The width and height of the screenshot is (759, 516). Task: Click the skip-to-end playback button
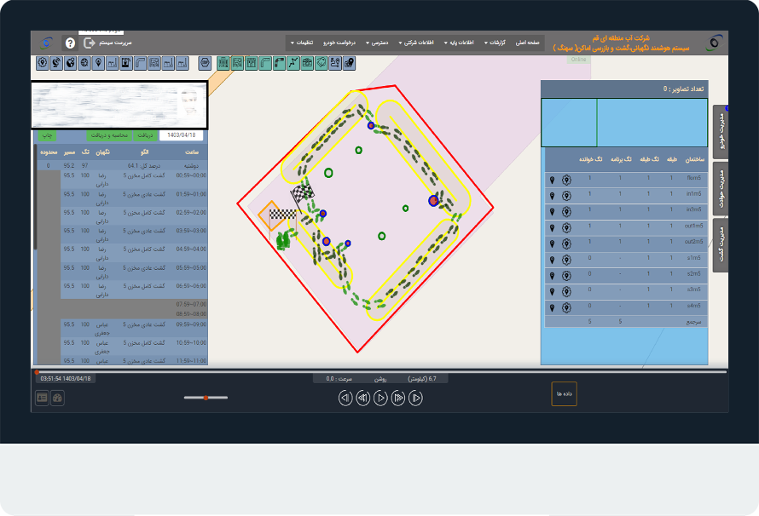(416, 398)
